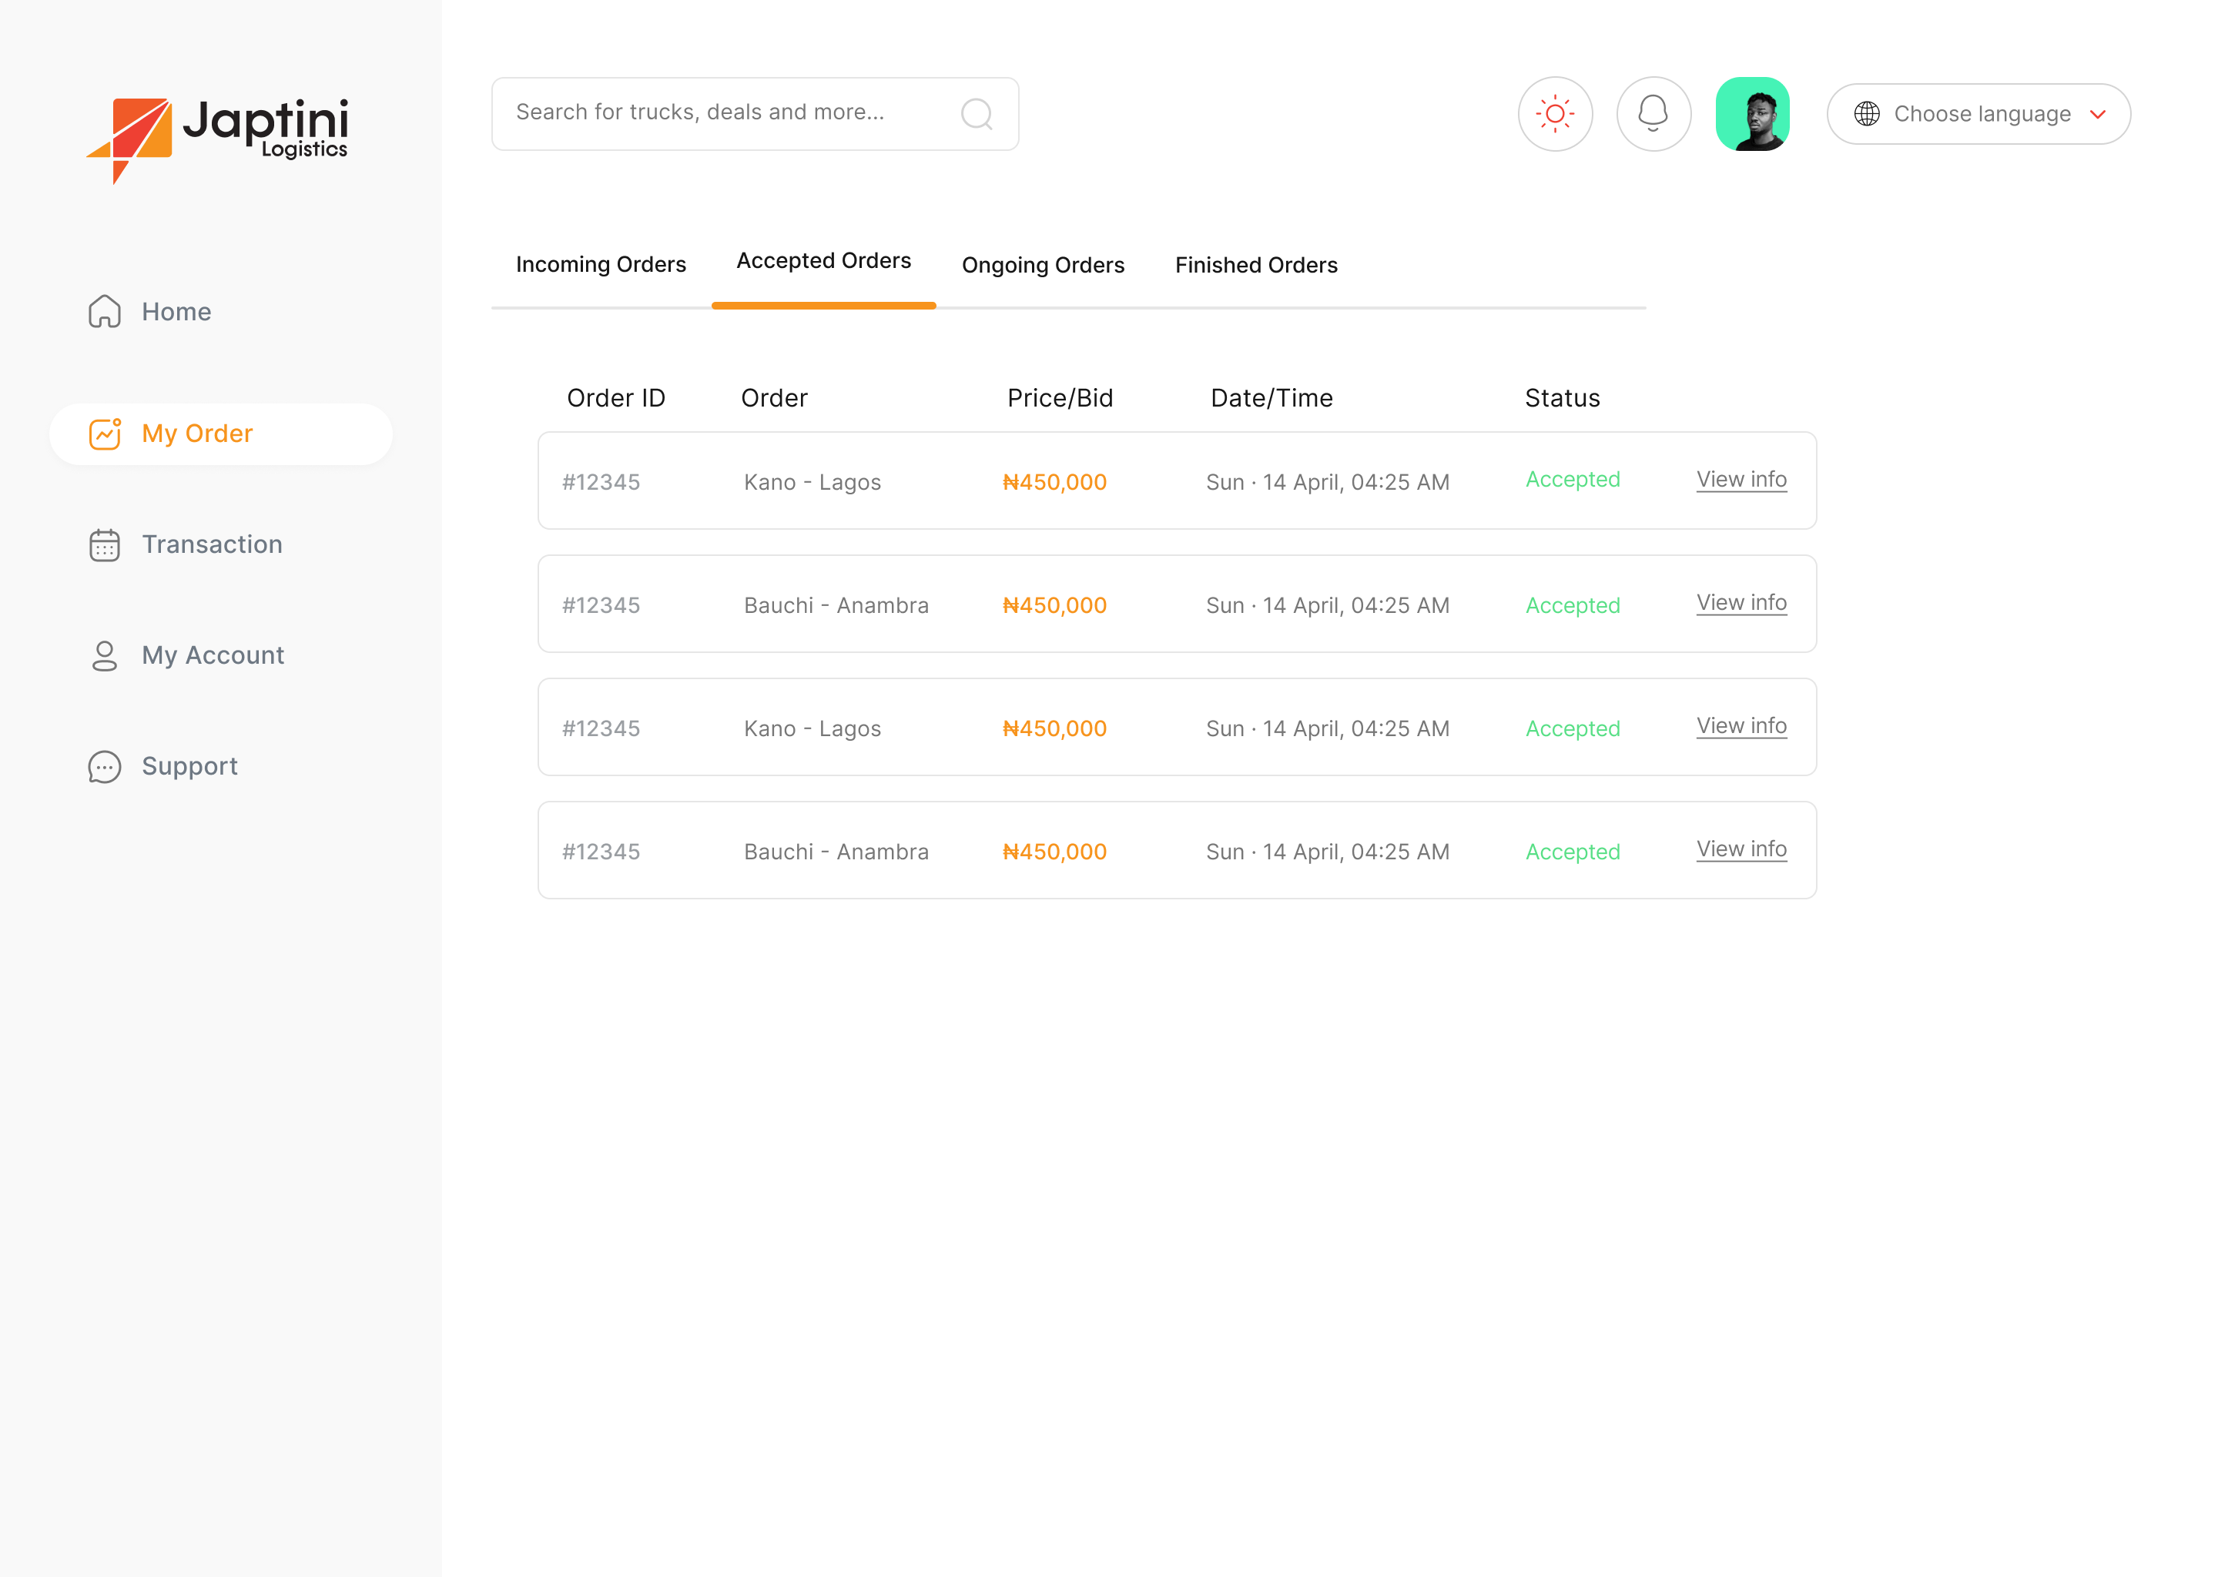The width and height of the screenshot is (2218, 1577).
Task: Click the Support chat bubble icon
Action: (x=105, y=766)
